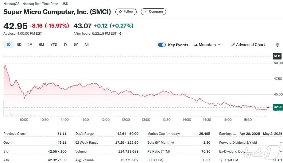
Task: Show the All time range
Action: pos(87,44)
